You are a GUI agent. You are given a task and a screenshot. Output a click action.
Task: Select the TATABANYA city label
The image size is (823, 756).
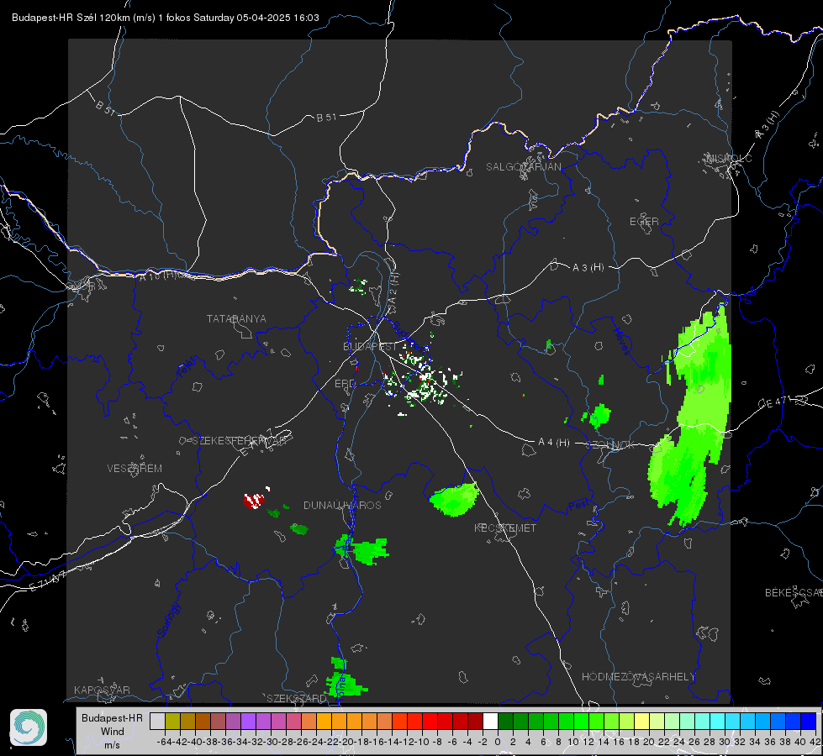[236, 318]
